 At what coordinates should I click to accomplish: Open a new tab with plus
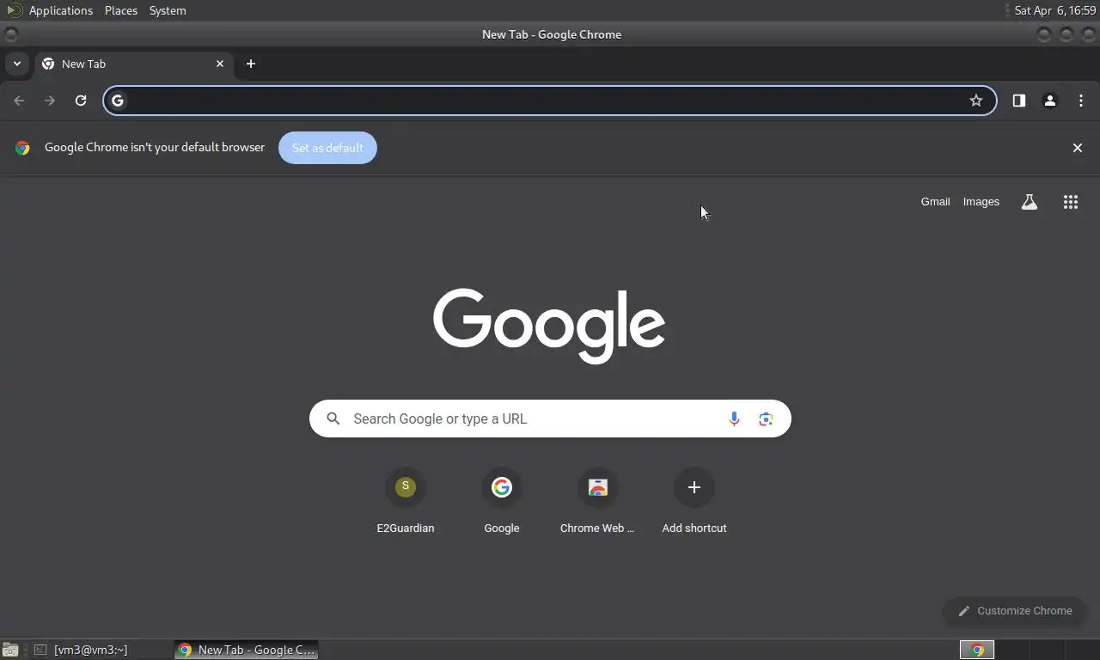[x=251, y=64]
